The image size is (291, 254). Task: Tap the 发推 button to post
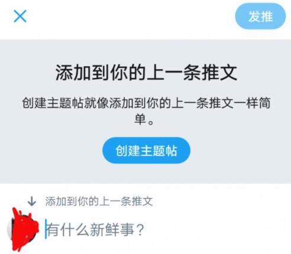(x=260, y=16)
